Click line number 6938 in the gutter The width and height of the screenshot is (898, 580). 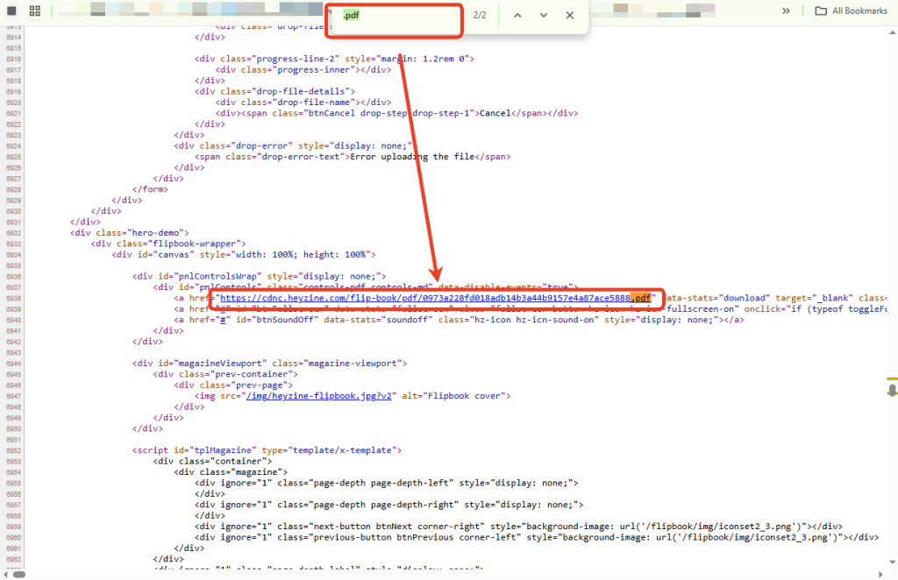click(14, 299)
